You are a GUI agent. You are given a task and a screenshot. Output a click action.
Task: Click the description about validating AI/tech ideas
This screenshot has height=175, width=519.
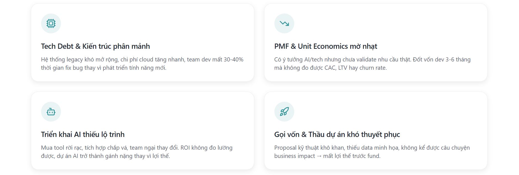372,64
